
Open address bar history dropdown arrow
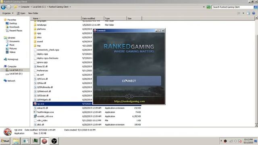coord(204,7)
